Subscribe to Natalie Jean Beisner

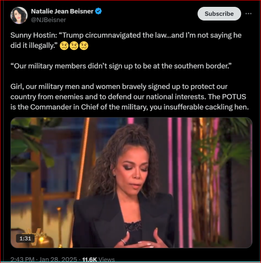[x=219, y=14]
